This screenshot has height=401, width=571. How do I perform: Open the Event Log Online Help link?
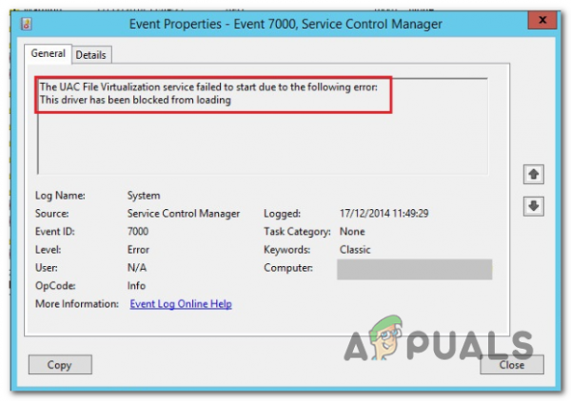pos(181,303)
